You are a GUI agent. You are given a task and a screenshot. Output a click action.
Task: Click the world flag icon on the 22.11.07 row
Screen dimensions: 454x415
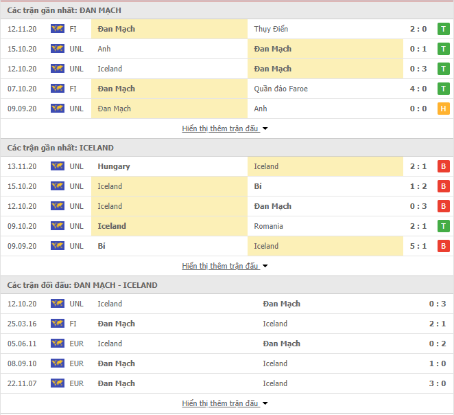coord(58,383)
